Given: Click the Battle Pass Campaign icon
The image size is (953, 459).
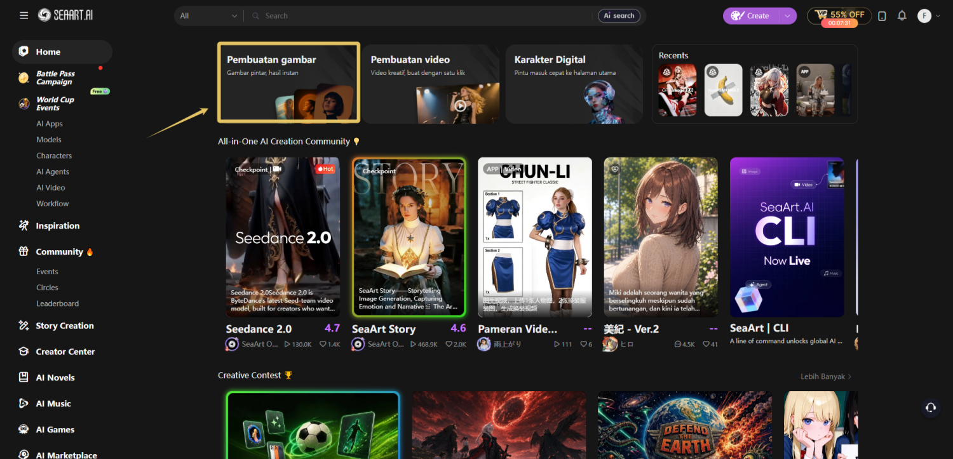Looking at the screenshot, I should tap(24, 77).
